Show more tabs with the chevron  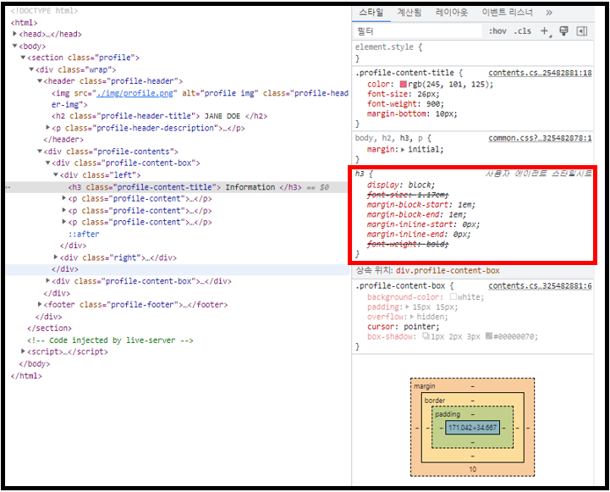(x=548, y=13)
